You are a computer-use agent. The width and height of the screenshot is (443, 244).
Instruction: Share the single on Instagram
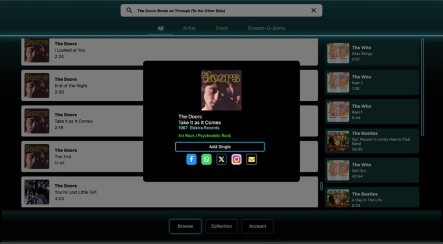pyautogui.click(x=236, y=160)
